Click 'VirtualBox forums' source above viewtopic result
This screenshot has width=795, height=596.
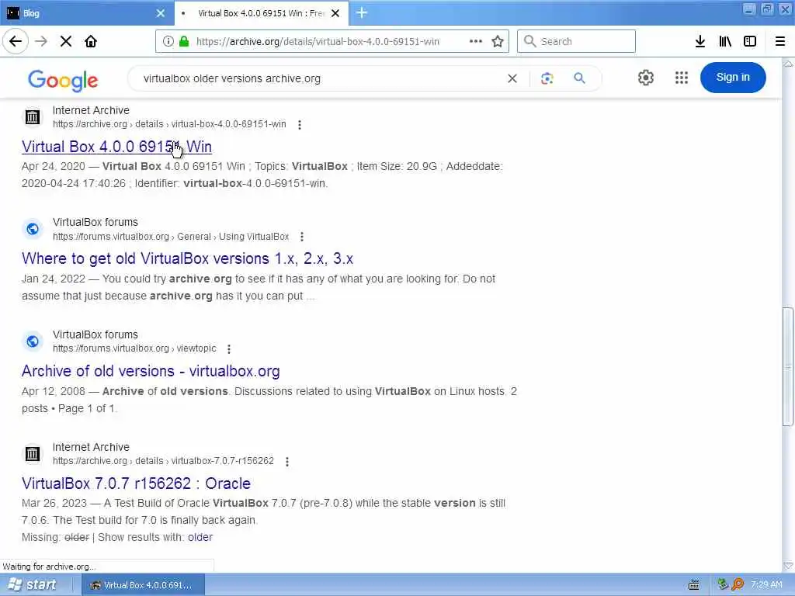coord(95,334)
